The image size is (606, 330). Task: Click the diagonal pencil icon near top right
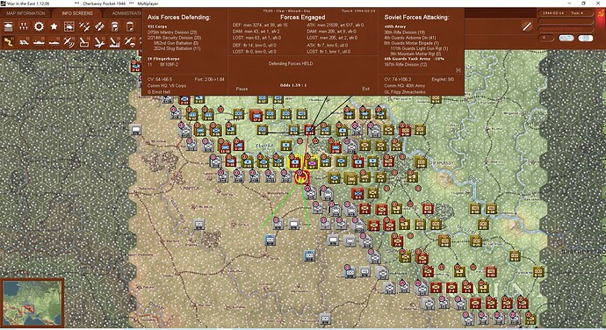[527, 26]
